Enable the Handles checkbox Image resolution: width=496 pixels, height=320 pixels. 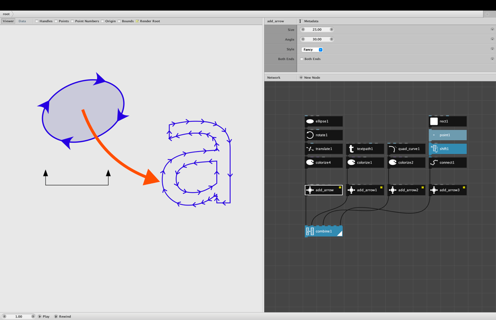(x=37, y=21)
